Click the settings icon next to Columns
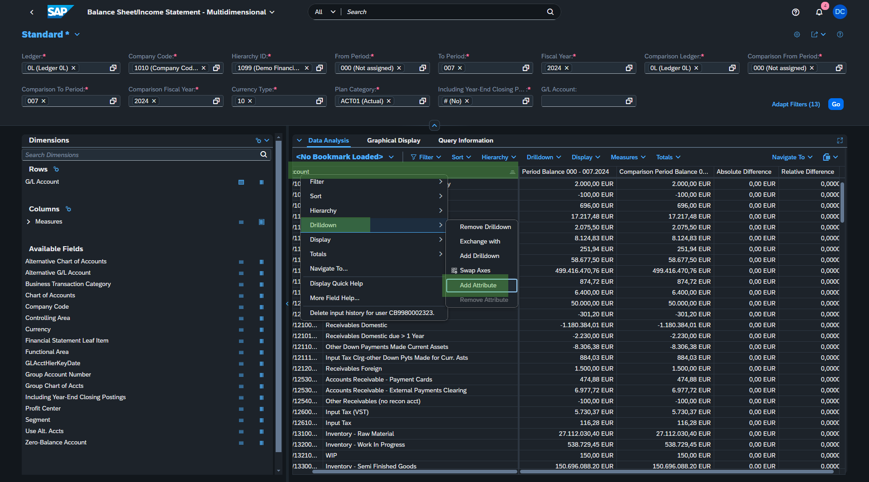Image resolution: width=869 pixels, height=482 pixels. (68, 209)
